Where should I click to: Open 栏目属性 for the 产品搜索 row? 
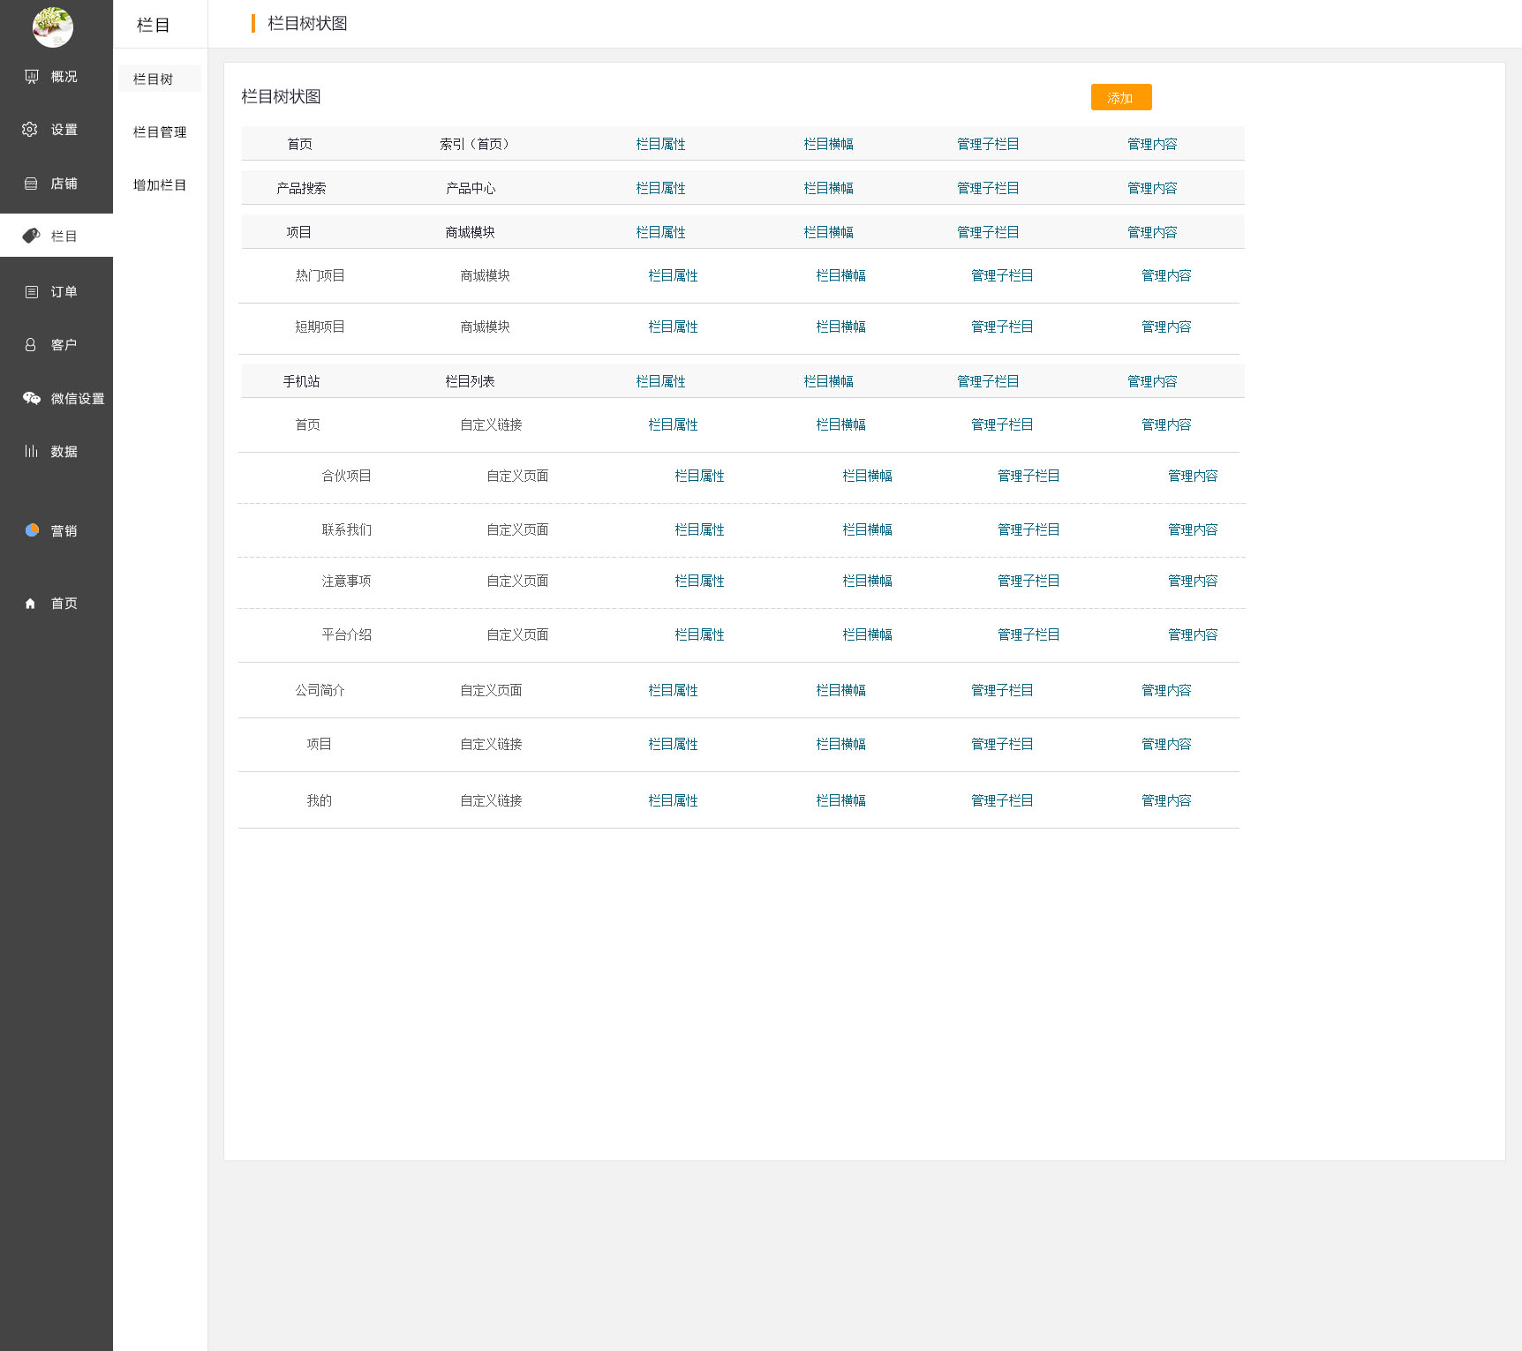click(x=660, y=188)
